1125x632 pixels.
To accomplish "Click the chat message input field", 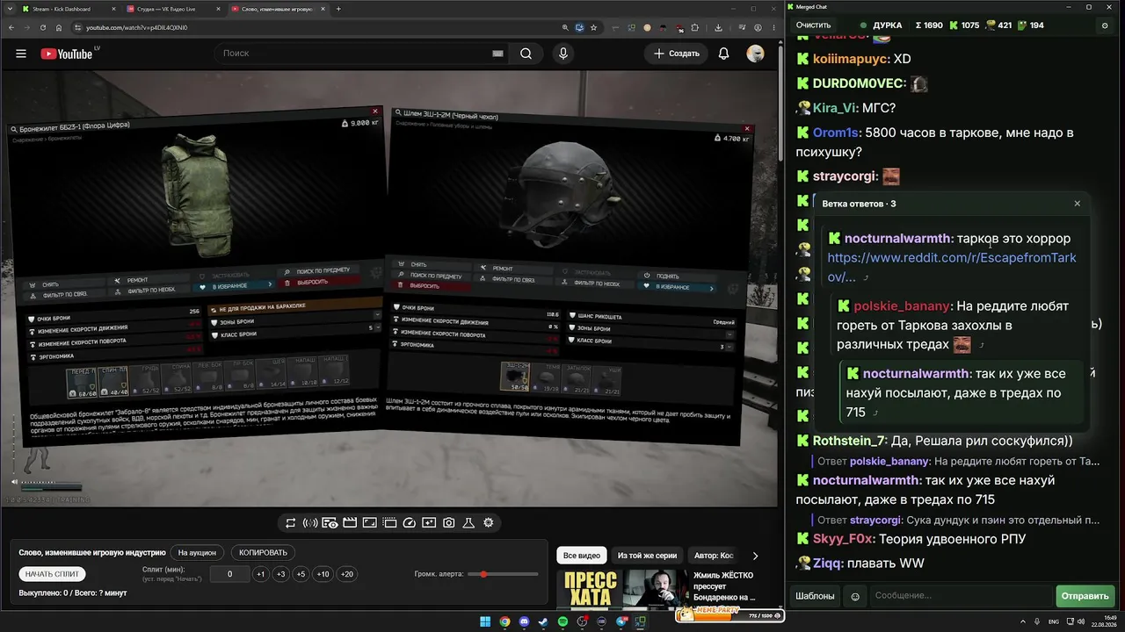I will point(961,596).
